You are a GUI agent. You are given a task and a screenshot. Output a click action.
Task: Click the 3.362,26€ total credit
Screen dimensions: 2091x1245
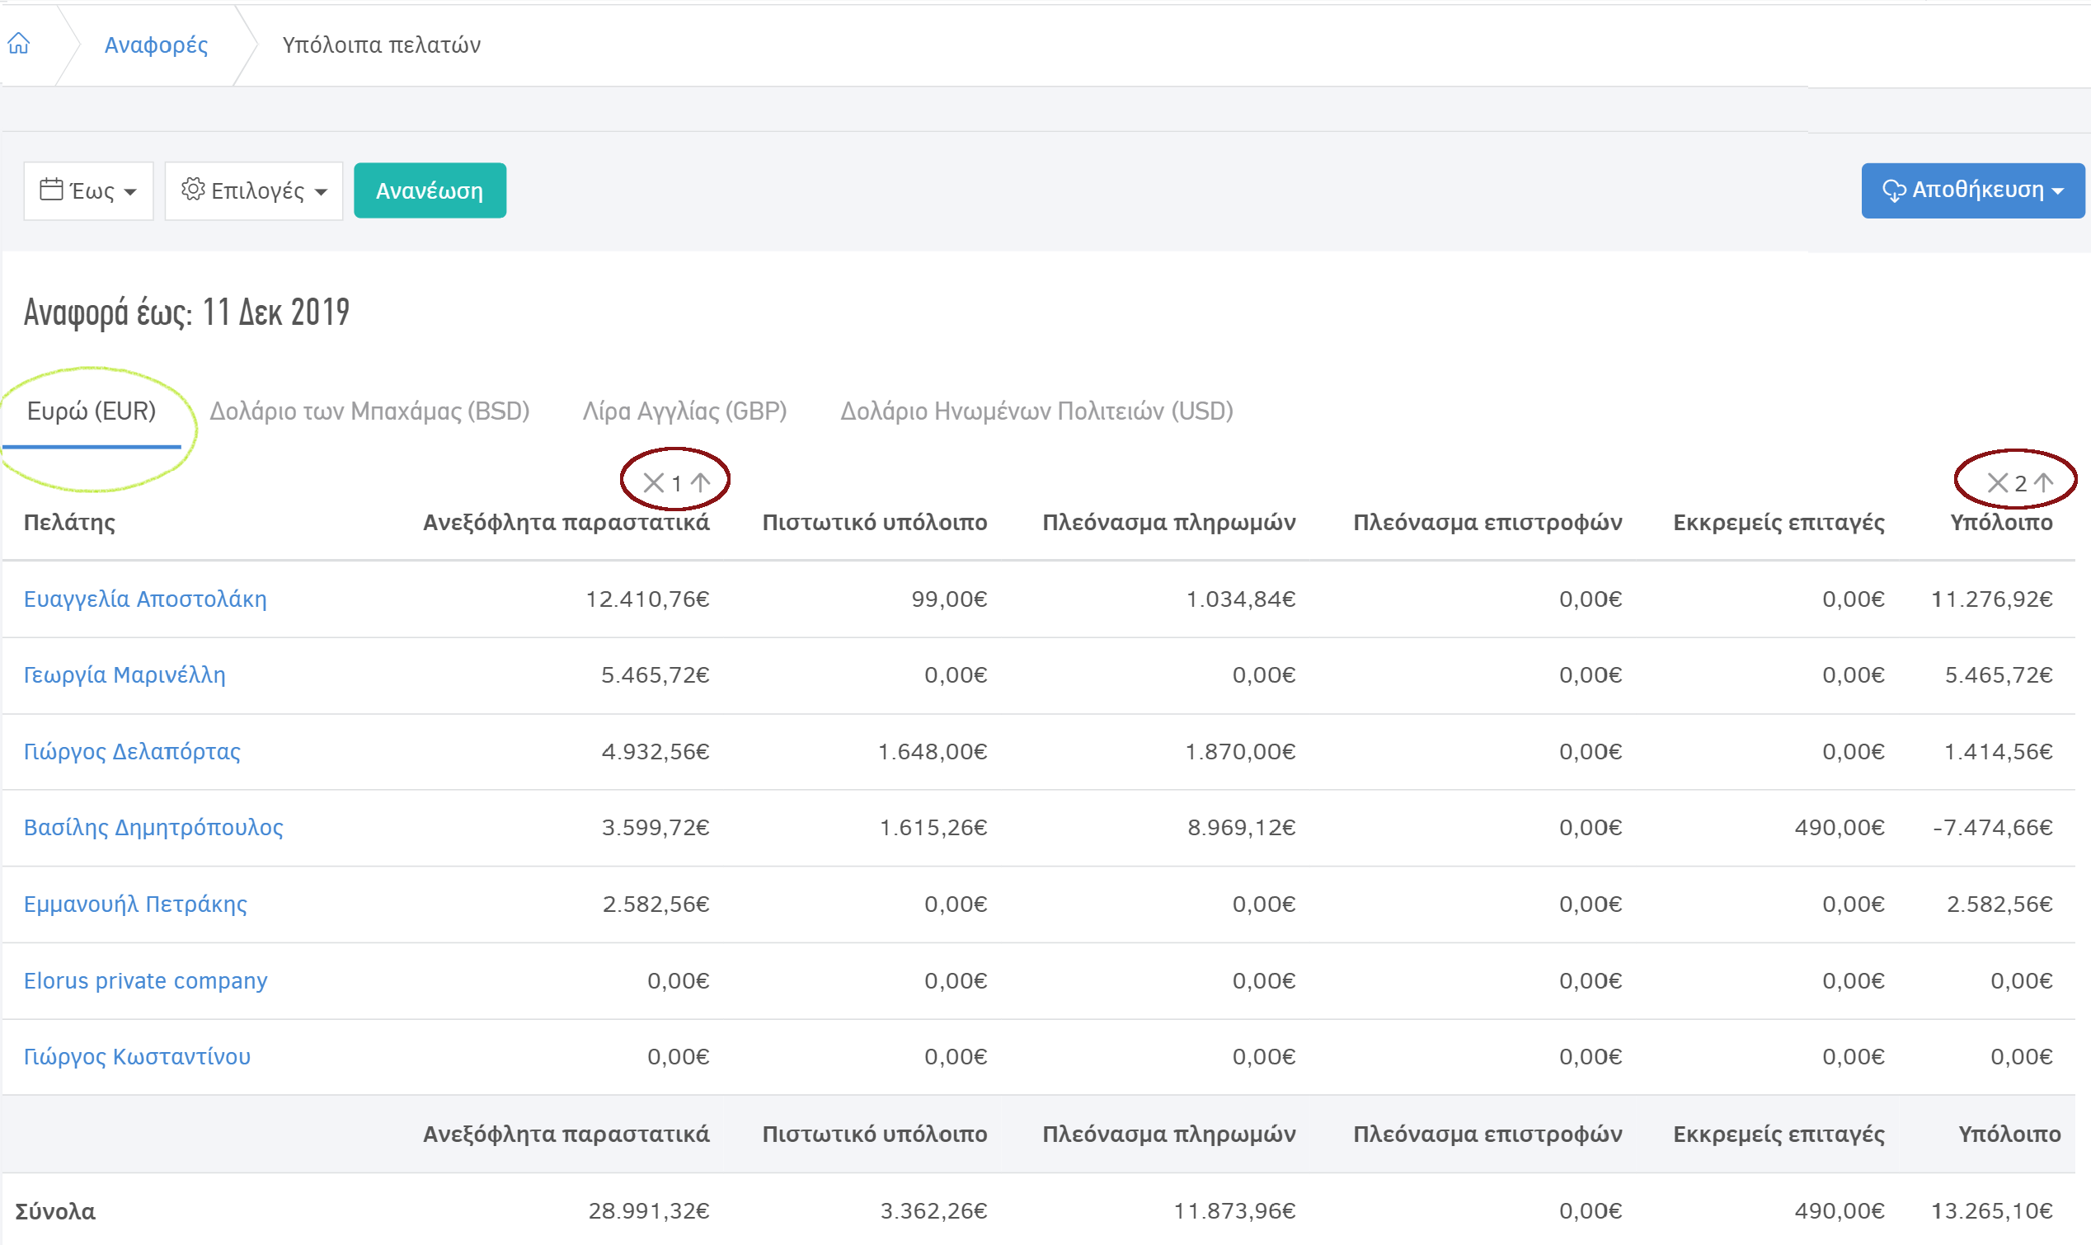pyautogui.click(x=933, y=1211)
